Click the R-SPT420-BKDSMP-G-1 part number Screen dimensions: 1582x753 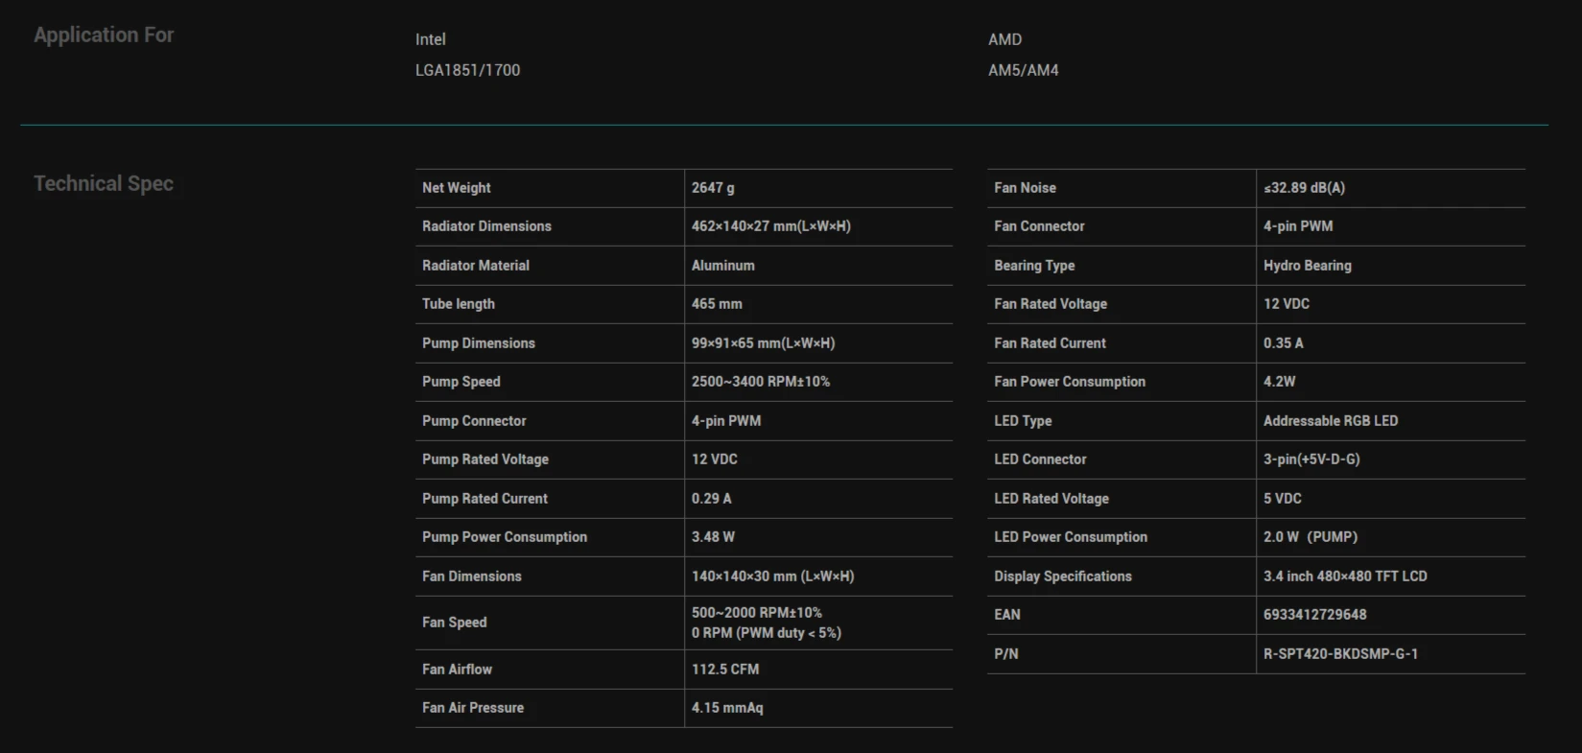[x=1340, y=654]
